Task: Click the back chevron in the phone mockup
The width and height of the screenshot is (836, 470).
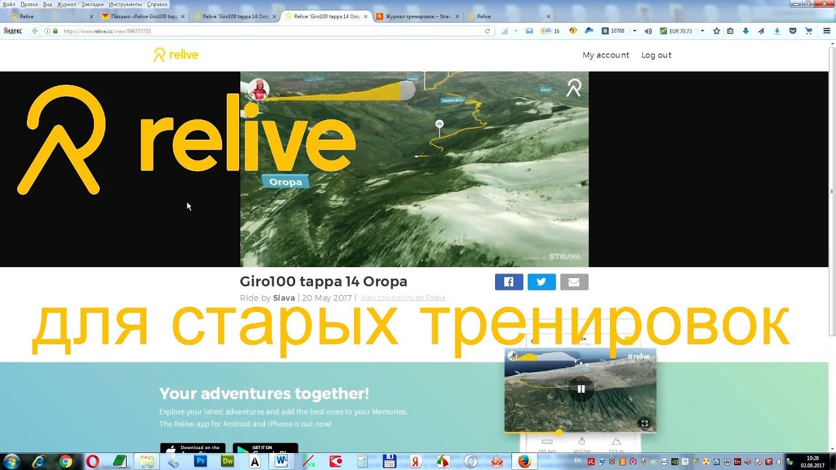Action: pos(532,341)
